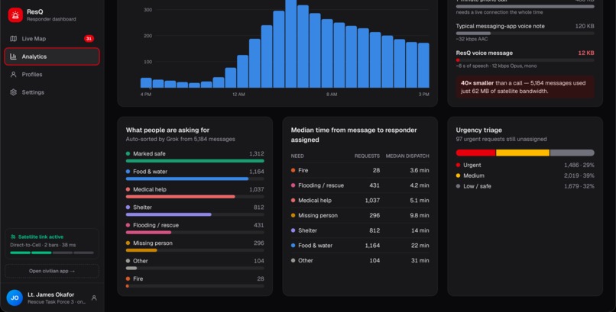616x312 pixels.
Task: Click the Analytics bar chart icon
Action: point(13,56)
